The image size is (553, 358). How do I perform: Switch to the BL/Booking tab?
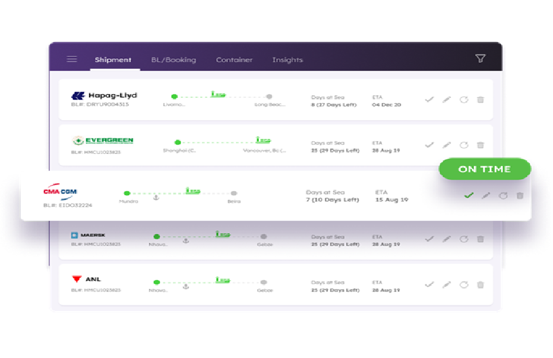pyautogui.click(x=173, y=59)
